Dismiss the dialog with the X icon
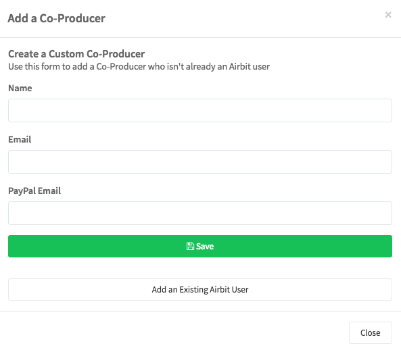 [388, 15]
